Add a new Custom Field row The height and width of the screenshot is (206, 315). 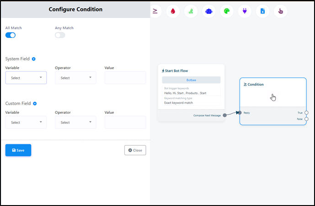[x=35, y=104]
